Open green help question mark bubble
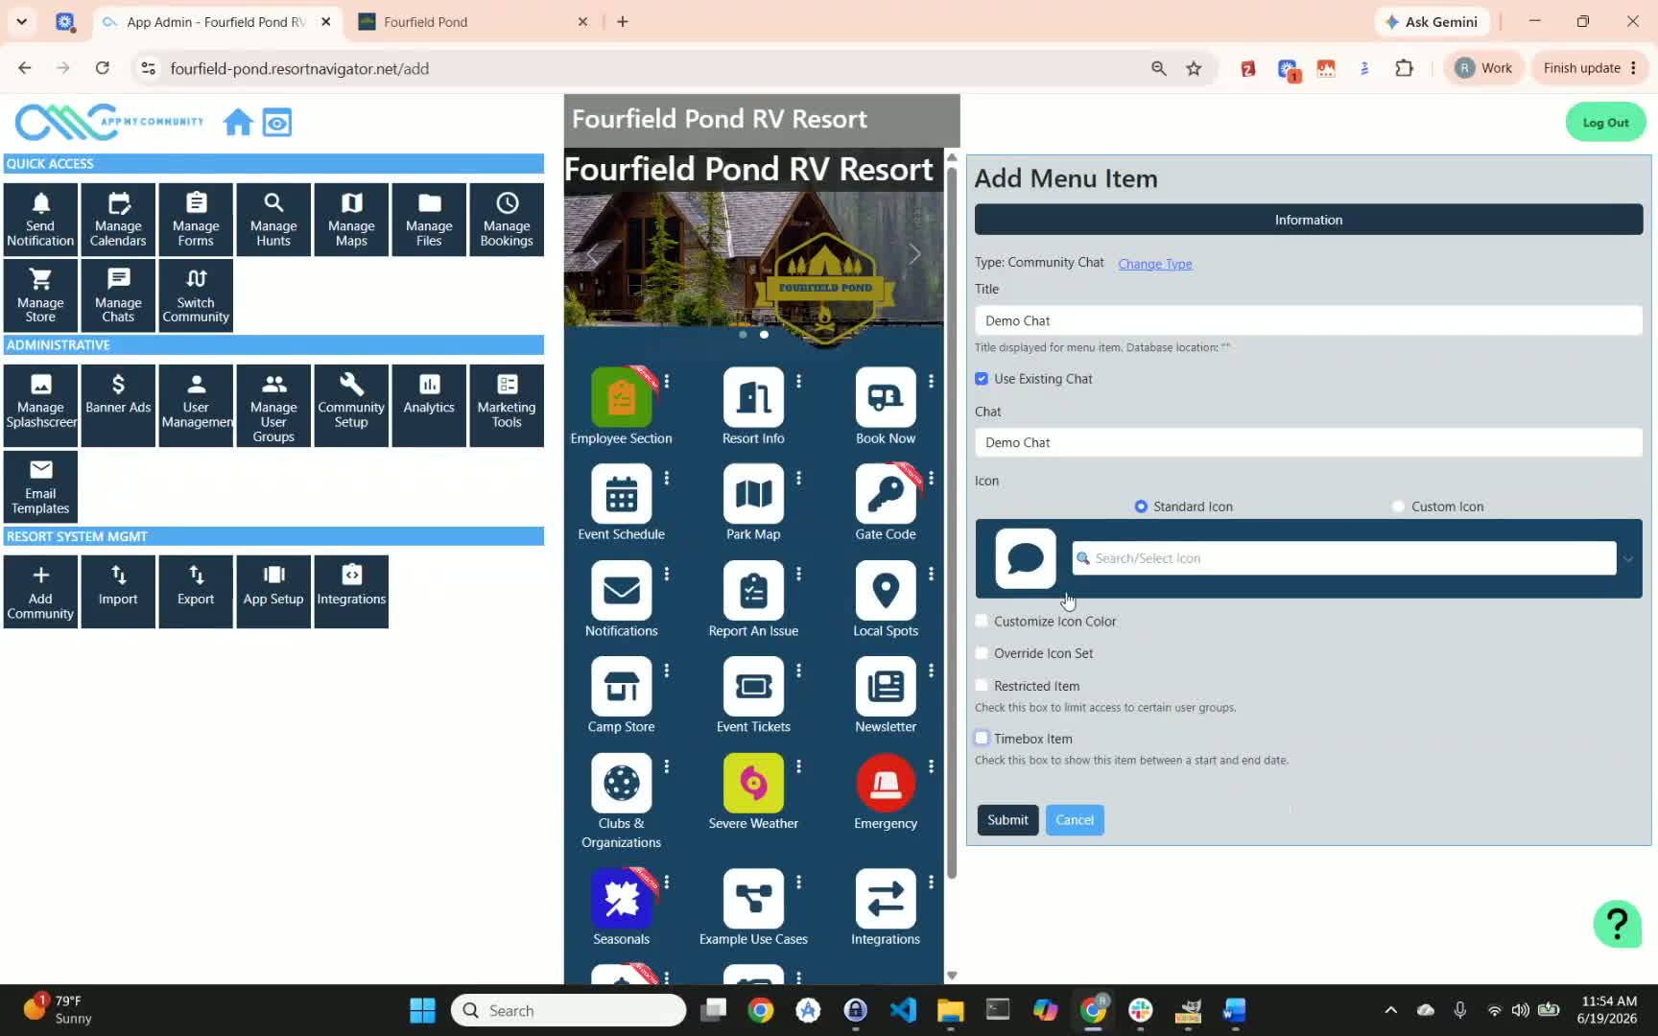The height and width of the screenshot is (1036, 1658). (x=1618, y=924)
